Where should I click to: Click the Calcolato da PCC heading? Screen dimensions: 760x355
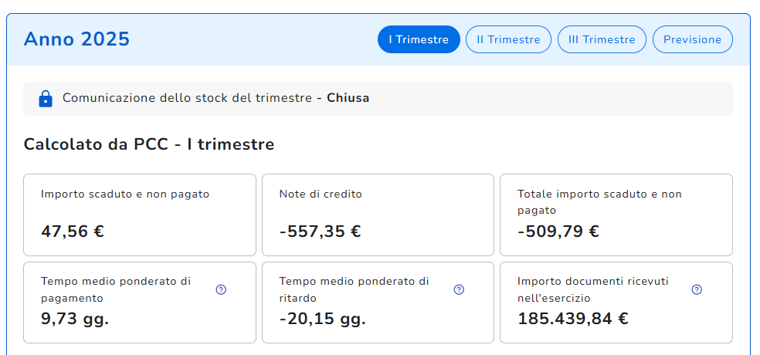click(x=149, y=144)
